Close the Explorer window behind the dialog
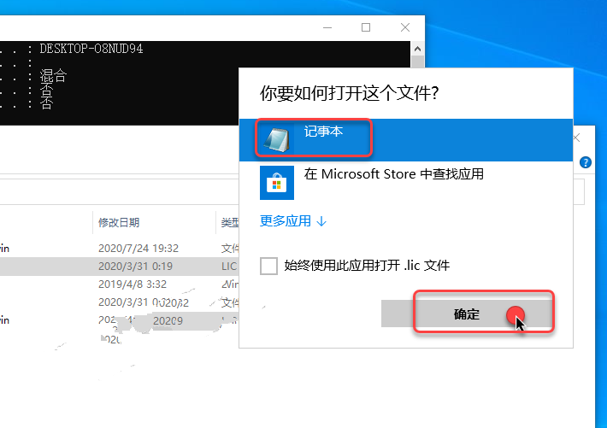607x428 pixels. pyautogui.click(x=577, y=138)
